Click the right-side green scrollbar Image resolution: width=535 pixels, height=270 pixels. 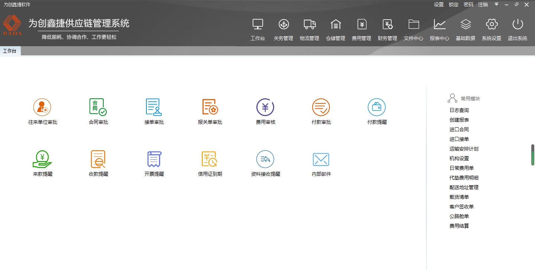click(533, 155)
